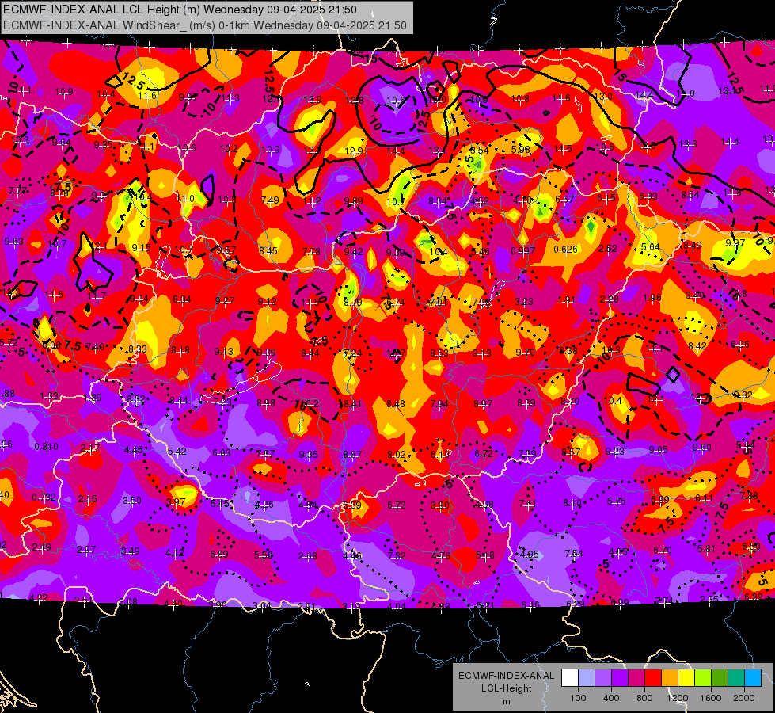This screenshot has width=775, height=713.
Task: Click the grid value 8.33
Action: pos(138,349)
